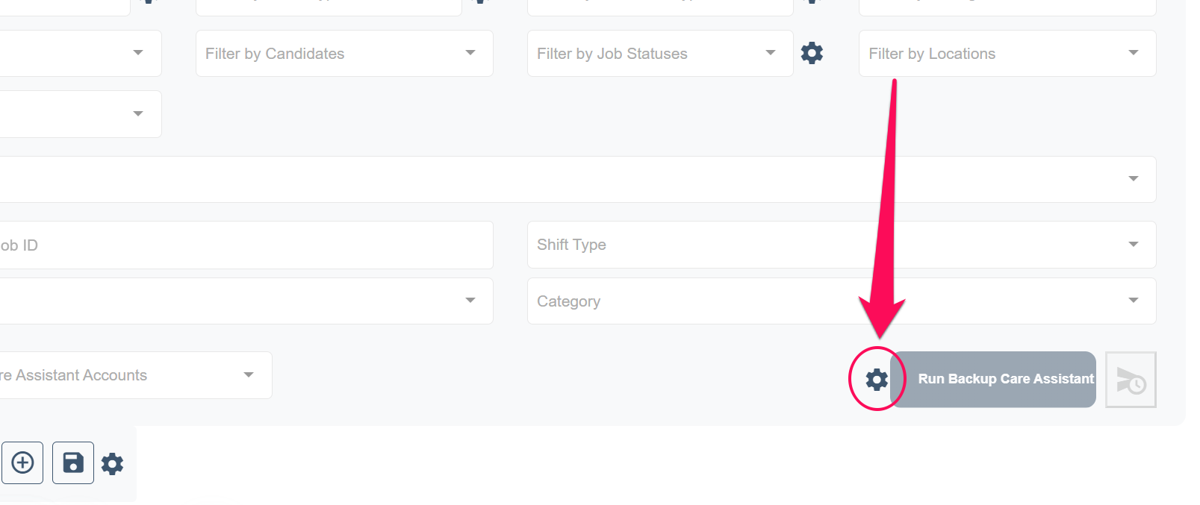The image size is (1200, 505).
Task: Open the dropdown below Job ID field
Action: coord(246,301)
